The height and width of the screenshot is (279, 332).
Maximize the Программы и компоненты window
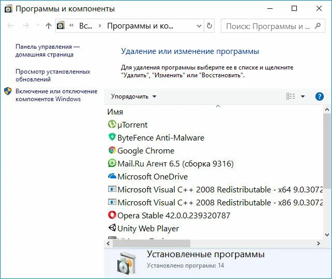tap(294, 8)
